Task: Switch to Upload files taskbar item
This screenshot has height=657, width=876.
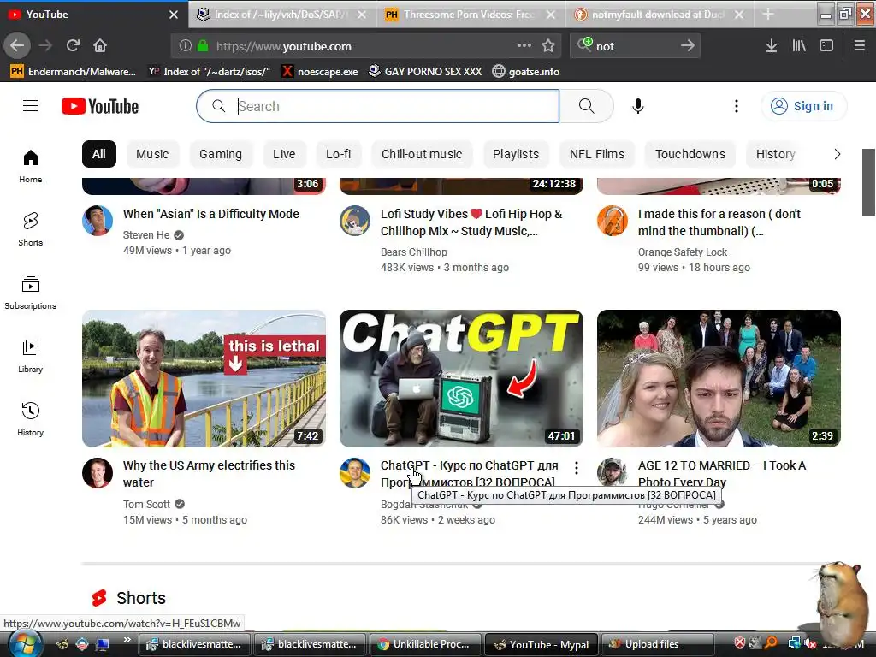Action: [x=656, y=644]
